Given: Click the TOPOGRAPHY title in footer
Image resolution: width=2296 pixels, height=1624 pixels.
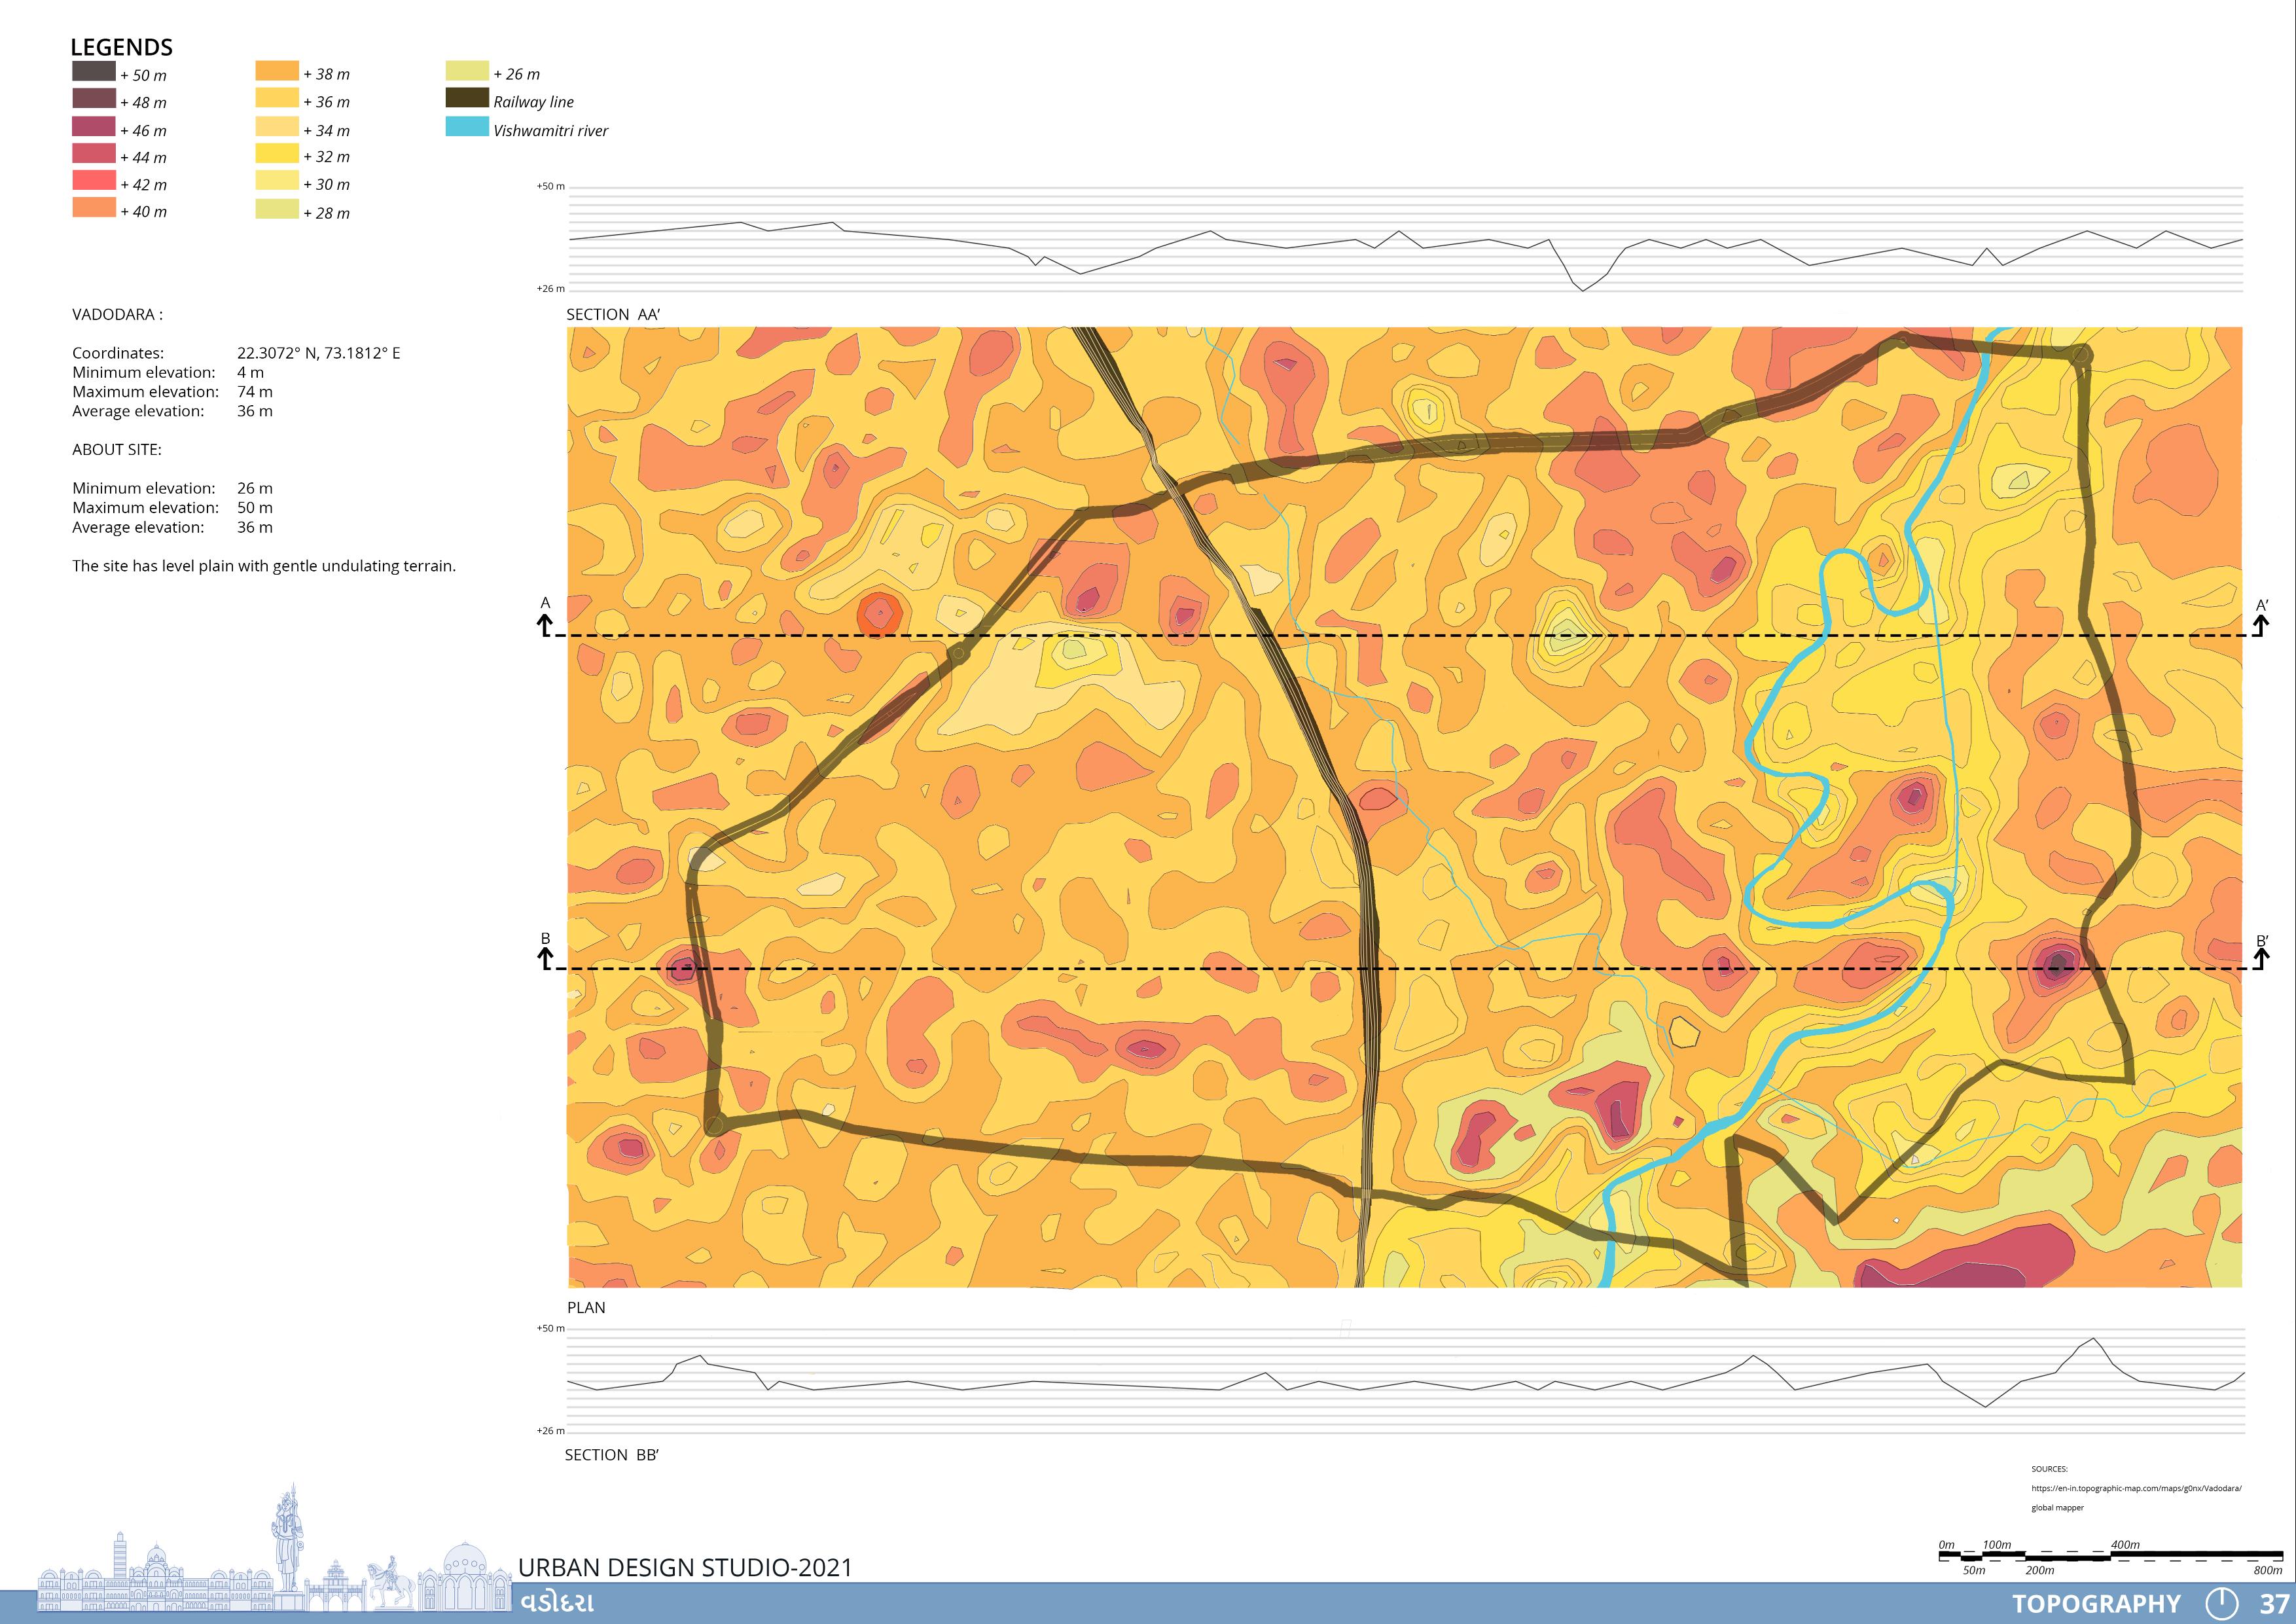Looking at the screenshot, I should point(2096,1604).
